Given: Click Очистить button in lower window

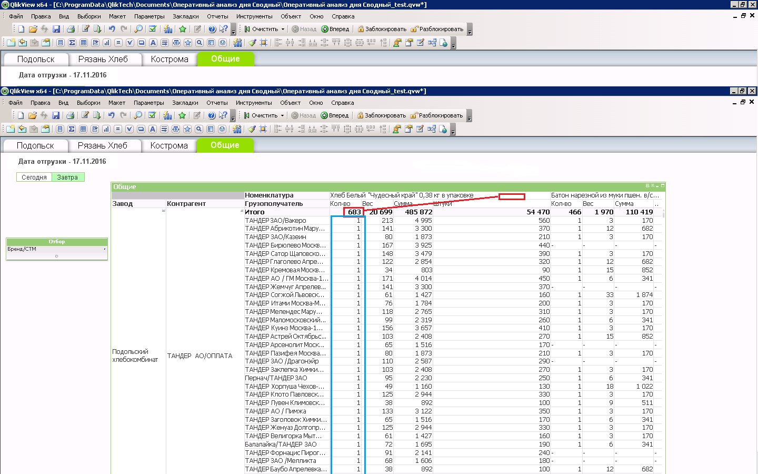Looking at the screenshot, I should (261, 115).
